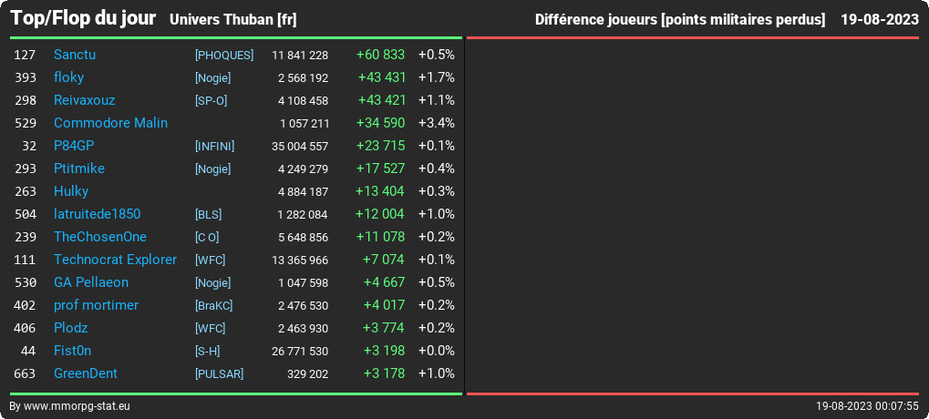Viewport: 929px width, 419px height.
Task: Click the Hulky player name
Action: 71,191
